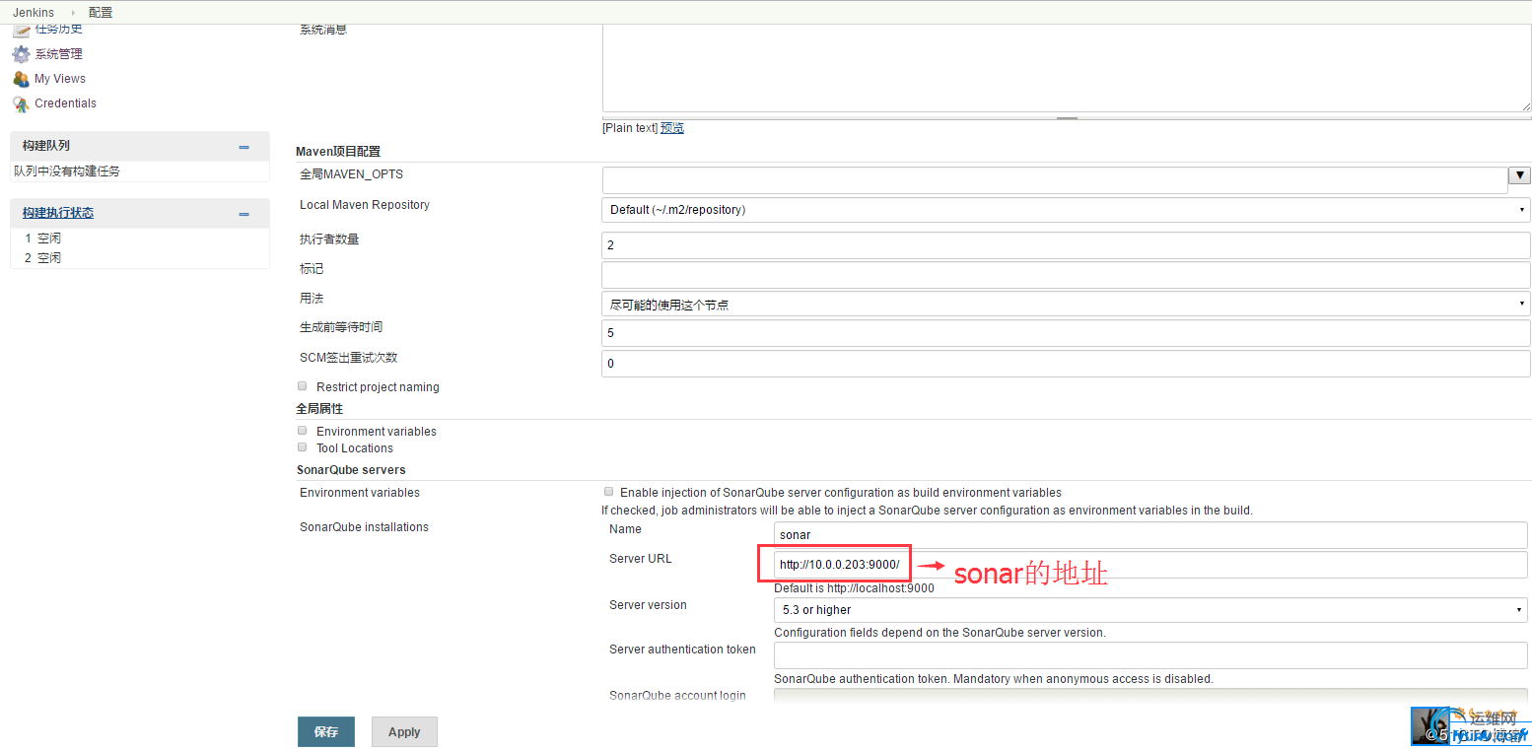Screen dimensions: 1532x752
Task: Open the 用法 node usage dropdown
Action: tap(1066, 305)
